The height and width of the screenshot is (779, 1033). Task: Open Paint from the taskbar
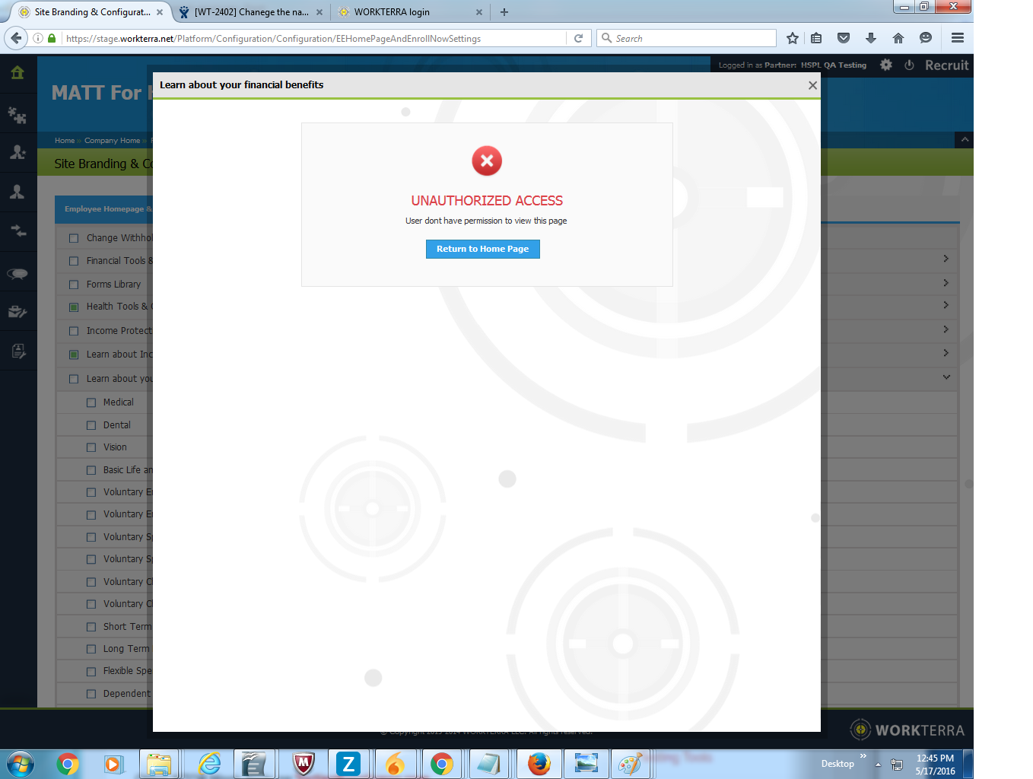pyautogui.click(x=630, y=764)
